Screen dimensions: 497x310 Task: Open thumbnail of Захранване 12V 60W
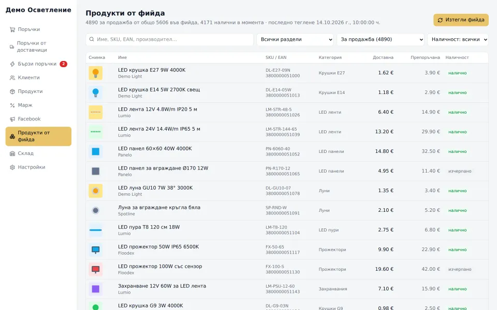(95, 289)
